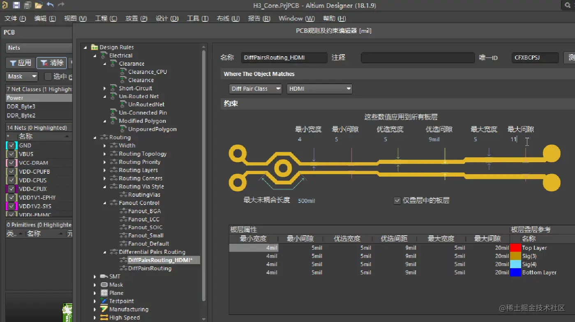The width and height of the screenshot is (575, 322).
Task: Click the Electrical category icon
Action: pos(104,55)
